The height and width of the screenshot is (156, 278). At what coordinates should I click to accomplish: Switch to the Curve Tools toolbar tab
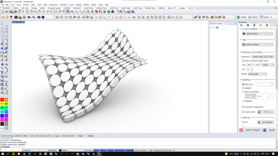(89, 8)
